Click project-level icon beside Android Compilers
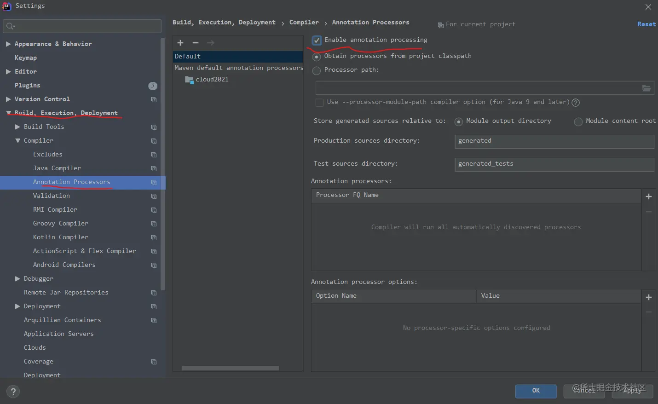Image resolution: width=658 pixels, height=404 pixels. 154,265
